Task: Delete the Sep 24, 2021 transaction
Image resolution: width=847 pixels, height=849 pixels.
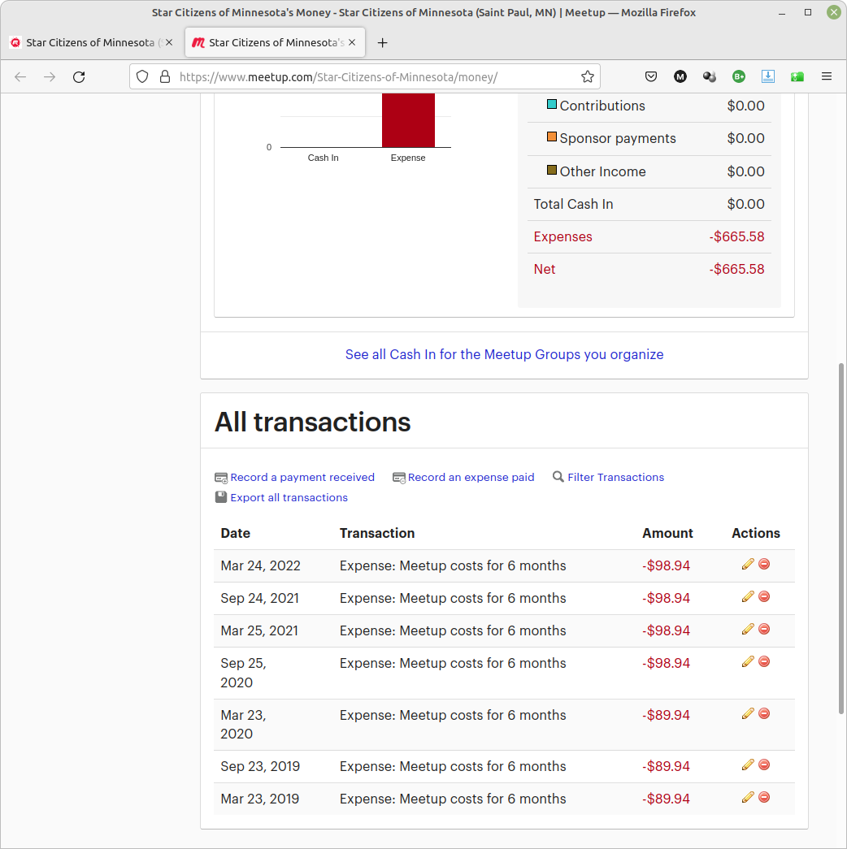Action: [764, 596]
